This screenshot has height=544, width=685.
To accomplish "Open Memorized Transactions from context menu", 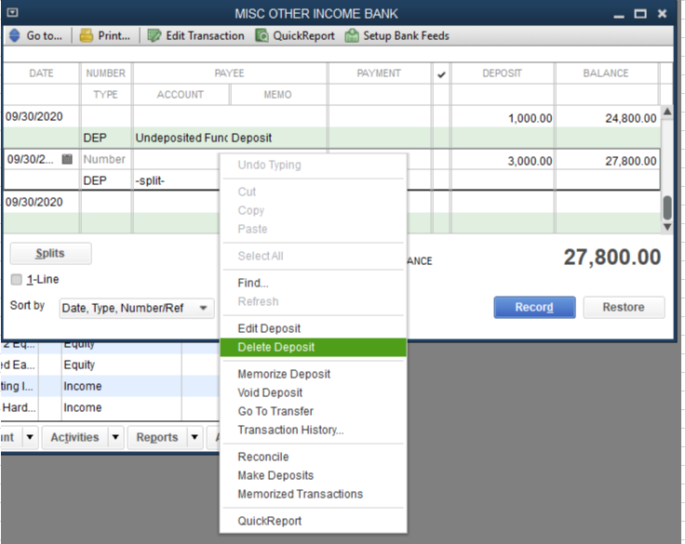I will tap(314, 494).
